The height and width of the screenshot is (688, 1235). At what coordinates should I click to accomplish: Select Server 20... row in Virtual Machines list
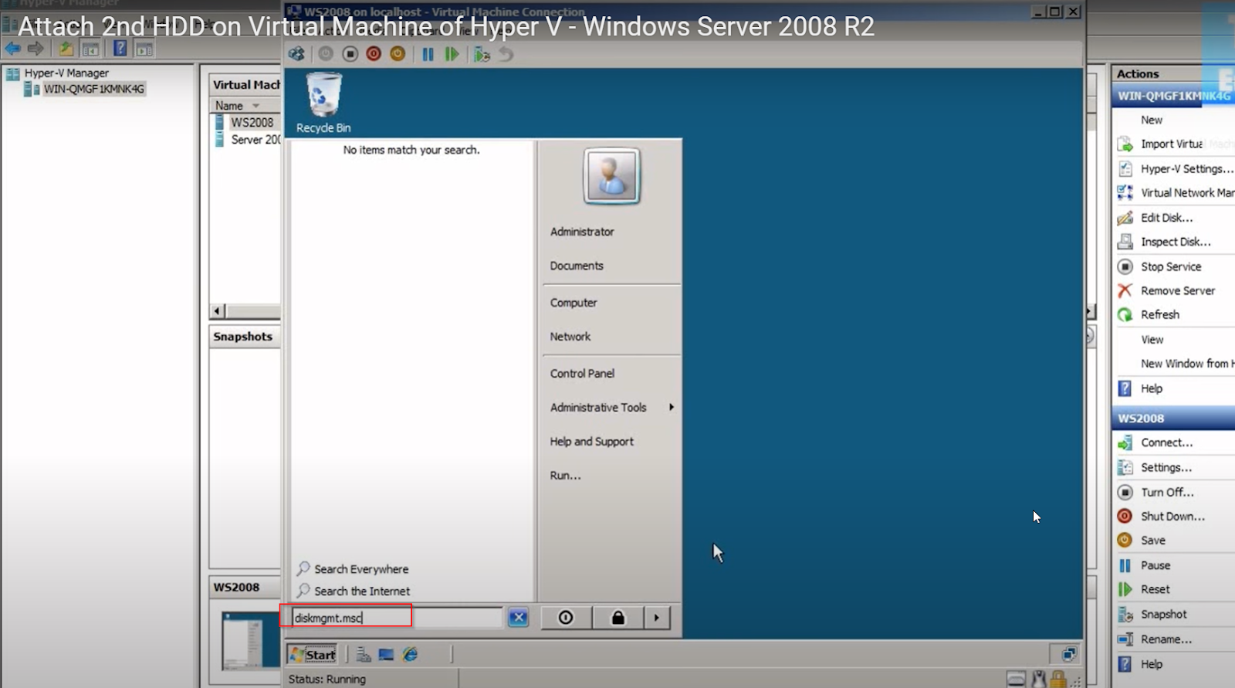[255, 140]
